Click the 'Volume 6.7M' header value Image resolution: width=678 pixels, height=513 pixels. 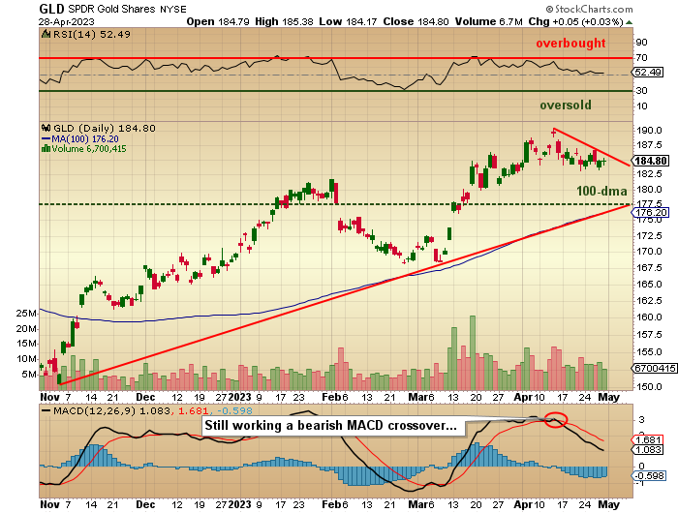tap(488, 21)
